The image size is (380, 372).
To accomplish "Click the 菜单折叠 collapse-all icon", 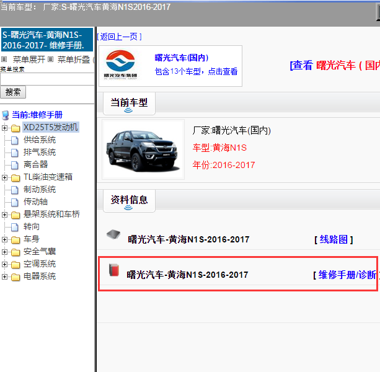I will [x=50, y=59].
